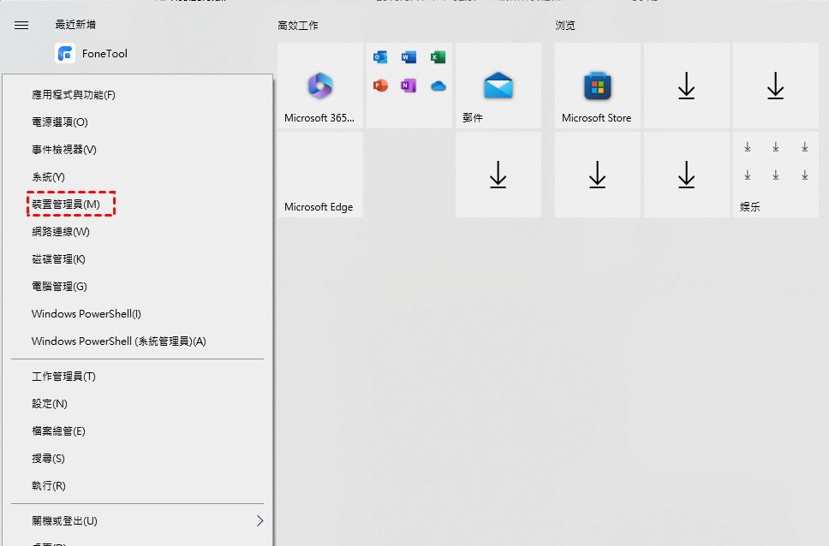Click the Outlook icon in Office folder
Viewport: 829px width, 546px height.
pos(380,57)
